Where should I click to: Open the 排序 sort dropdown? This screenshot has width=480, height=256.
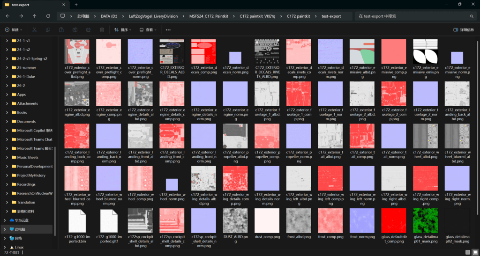[x=123, y=30]
